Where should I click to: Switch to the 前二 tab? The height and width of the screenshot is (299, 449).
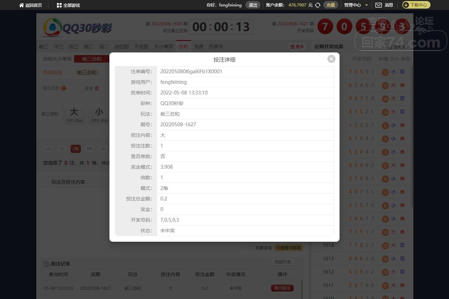tap(89, 47)
